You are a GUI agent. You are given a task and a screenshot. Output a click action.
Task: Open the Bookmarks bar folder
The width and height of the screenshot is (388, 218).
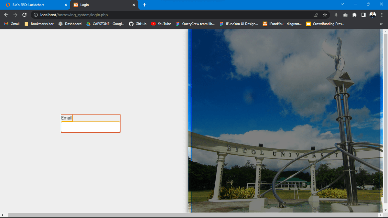(39, 24)
